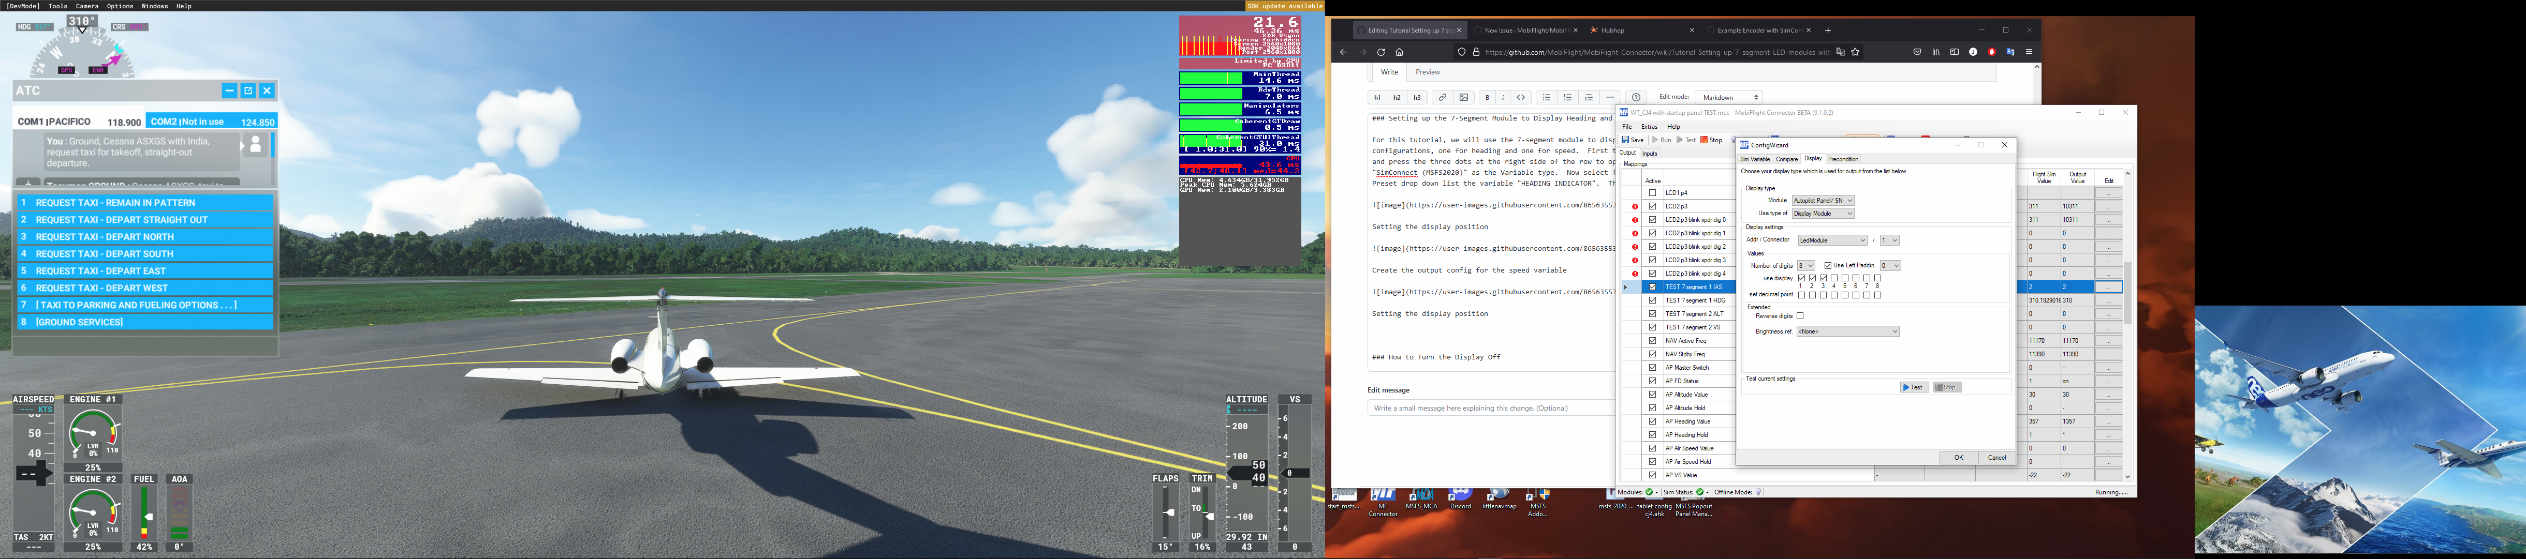Click OK in the ConfigWizard dialog

click(1958, 457)
